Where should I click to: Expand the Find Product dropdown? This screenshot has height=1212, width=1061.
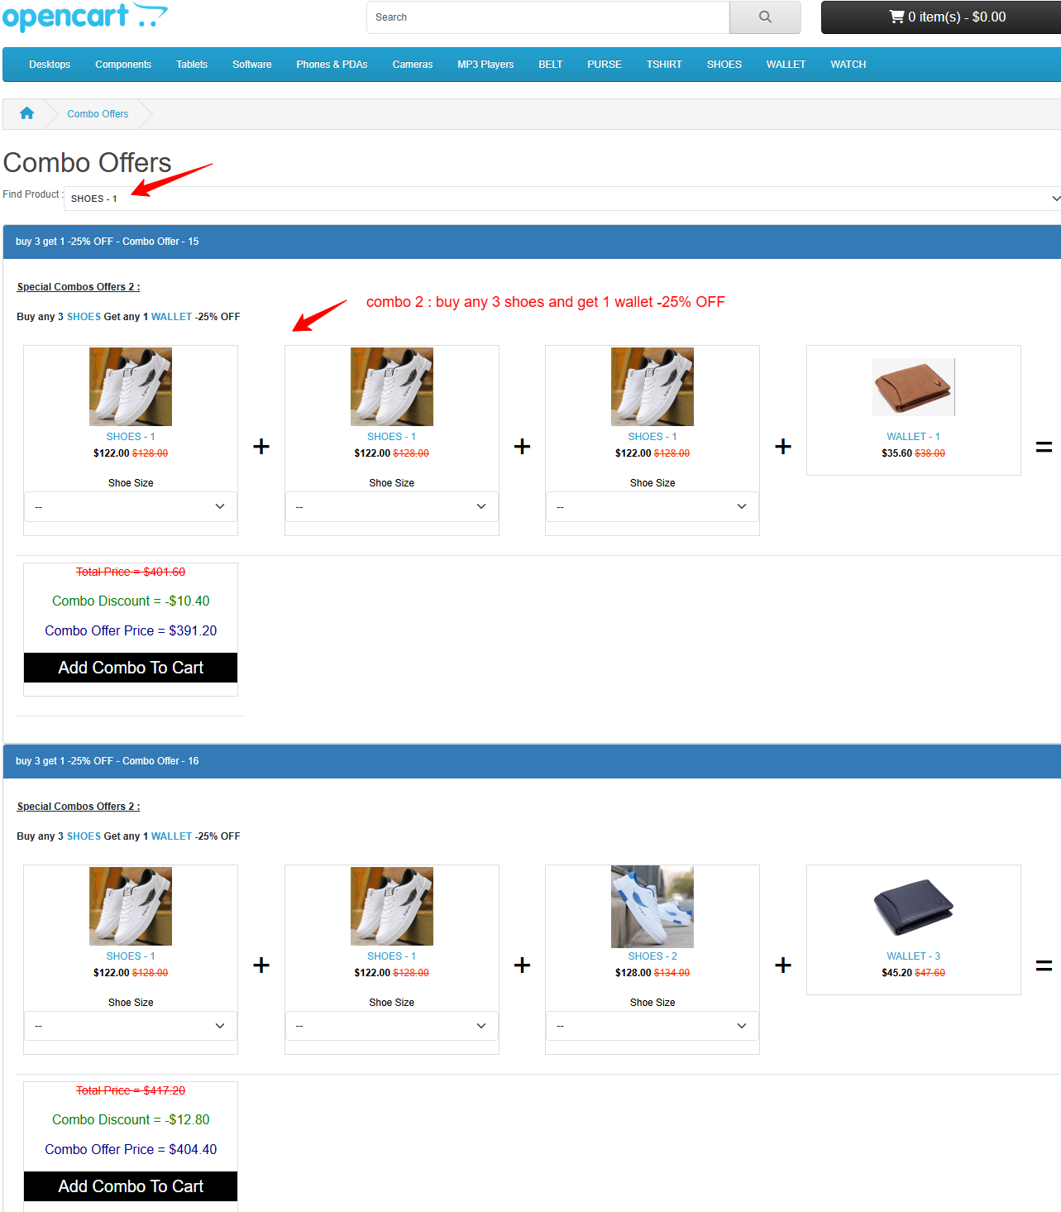point(562,199)
